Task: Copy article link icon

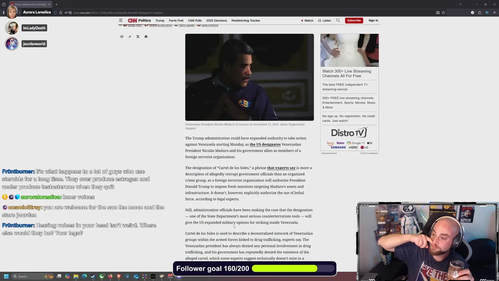Action: click(130, 37)
